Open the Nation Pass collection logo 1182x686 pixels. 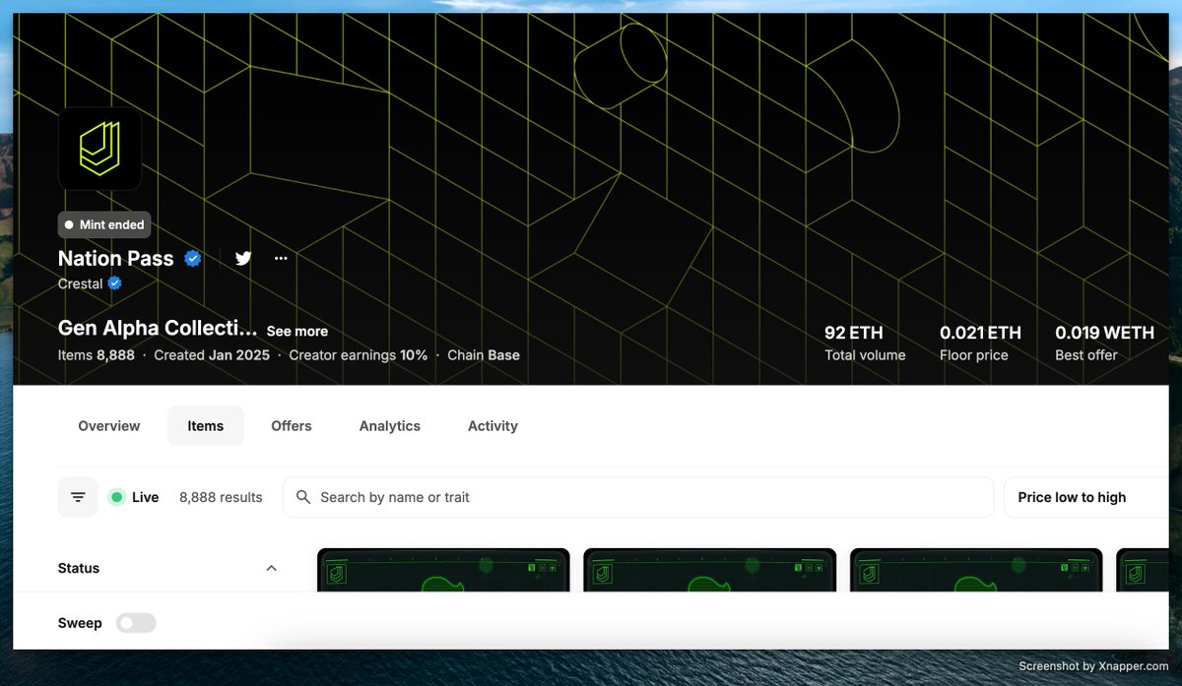pyautogui.click(x=99, y=149)
